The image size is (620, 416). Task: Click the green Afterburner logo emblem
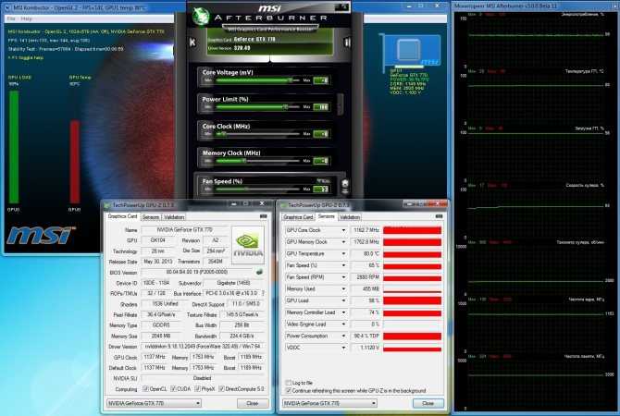(x=201, y=16)
